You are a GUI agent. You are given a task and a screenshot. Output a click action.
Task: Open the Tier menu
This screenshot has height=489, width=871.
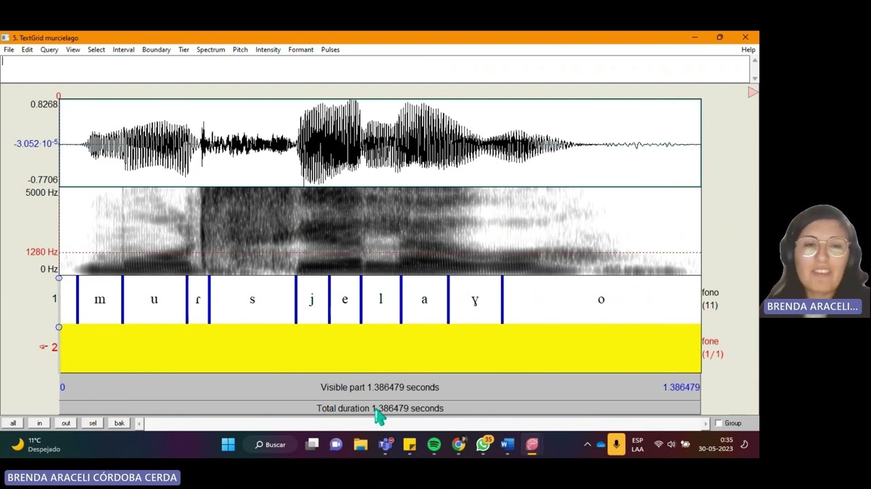tap(184, 50)
